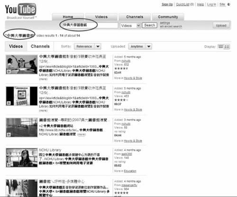Open the search type Videos dropdown
Screen dimensions: 237x197
coord(130,26)
